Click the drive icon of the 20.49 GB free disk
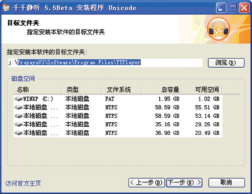The height and width of the screenshot is (194, 252). [x=19, y=133]
